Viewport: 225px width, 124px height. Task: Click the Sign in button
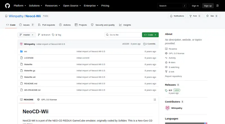pyautogui.click(x=195, y=6)
